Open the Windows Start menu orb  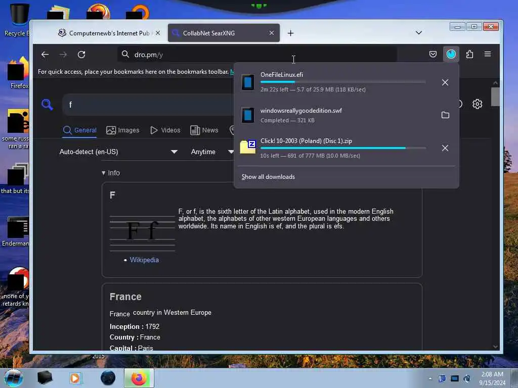(x=14, y=378)
